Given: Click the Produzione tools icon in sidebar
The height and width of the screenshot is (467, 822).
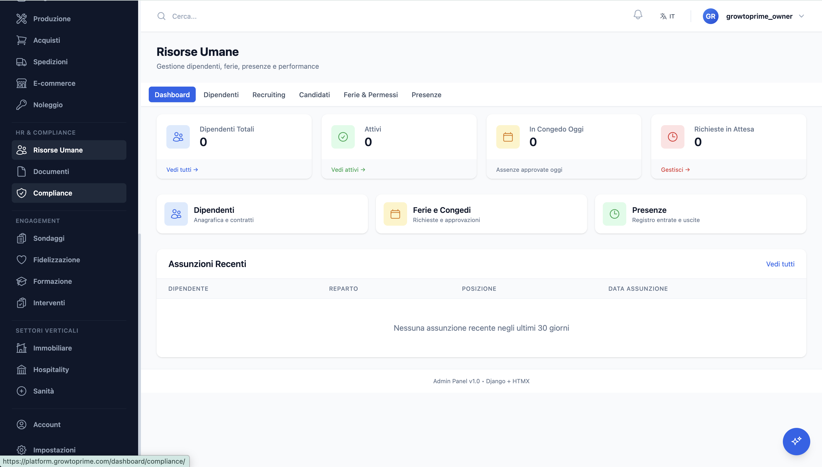Looking at the screenshot, I should [x=22, y=19].
